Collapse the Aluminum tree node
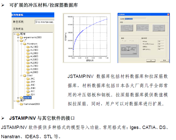176x140 pixels. click(21, 44)
